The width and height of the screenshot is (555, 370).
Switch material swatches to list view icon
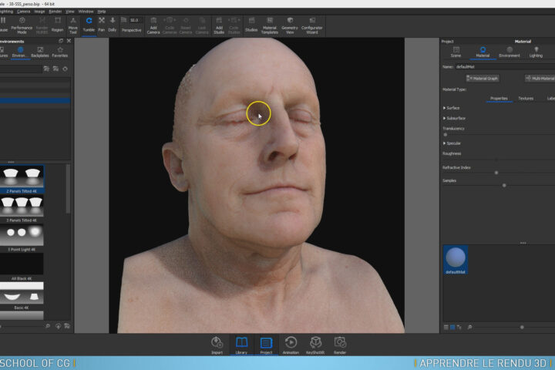(x=446, y=327)
